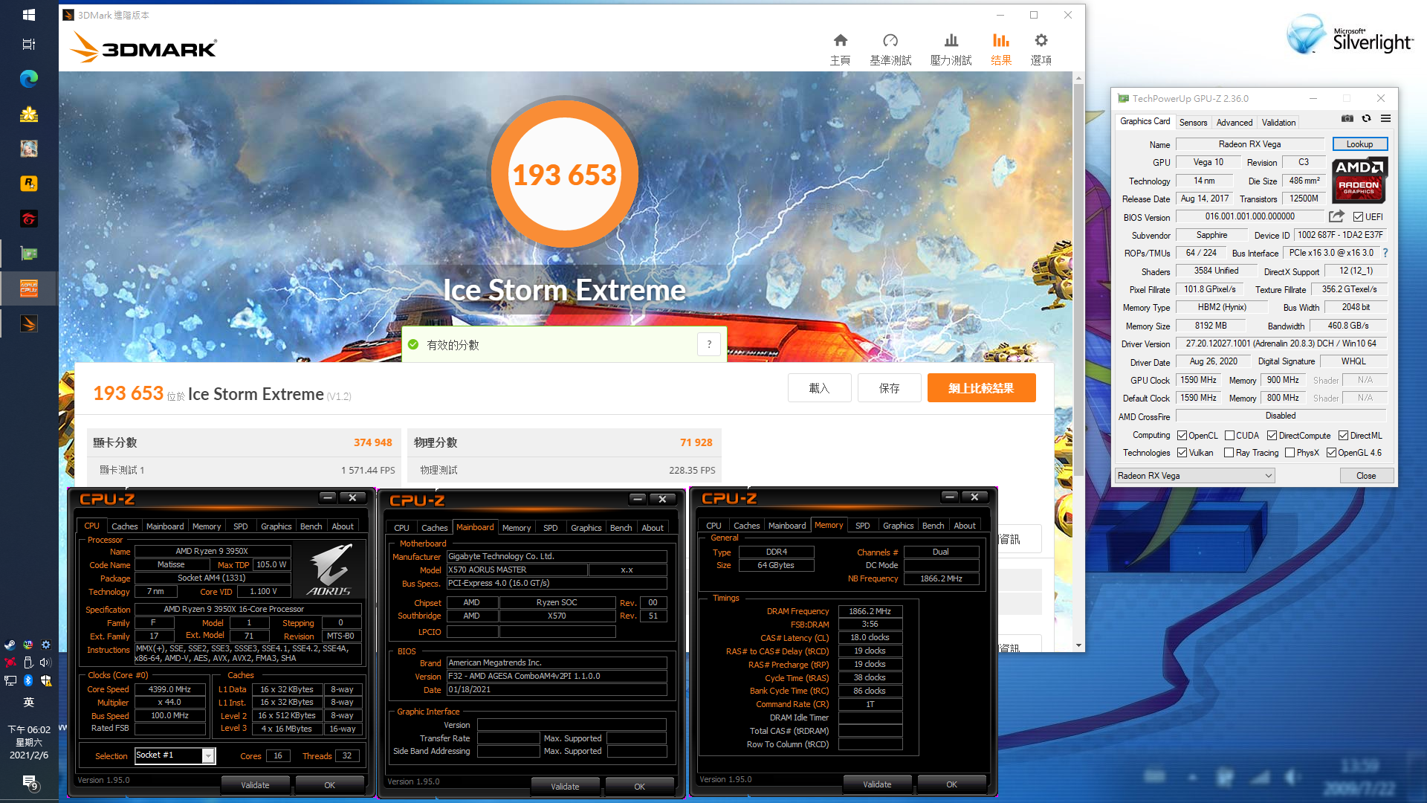The width and height of the screenshot is (1427, 803).
Task: Toggle the Ray Tracing checkbox
Action: pyautogui.click(x=1229, y=453)
